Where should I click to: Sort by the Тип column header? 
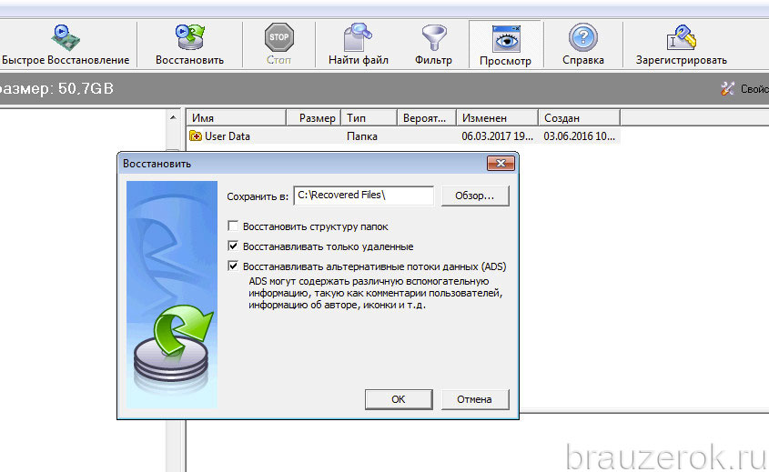coord(369,118)
